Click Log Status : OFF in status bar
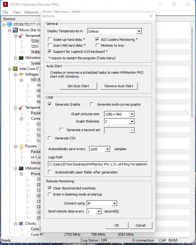 [94, 240]
